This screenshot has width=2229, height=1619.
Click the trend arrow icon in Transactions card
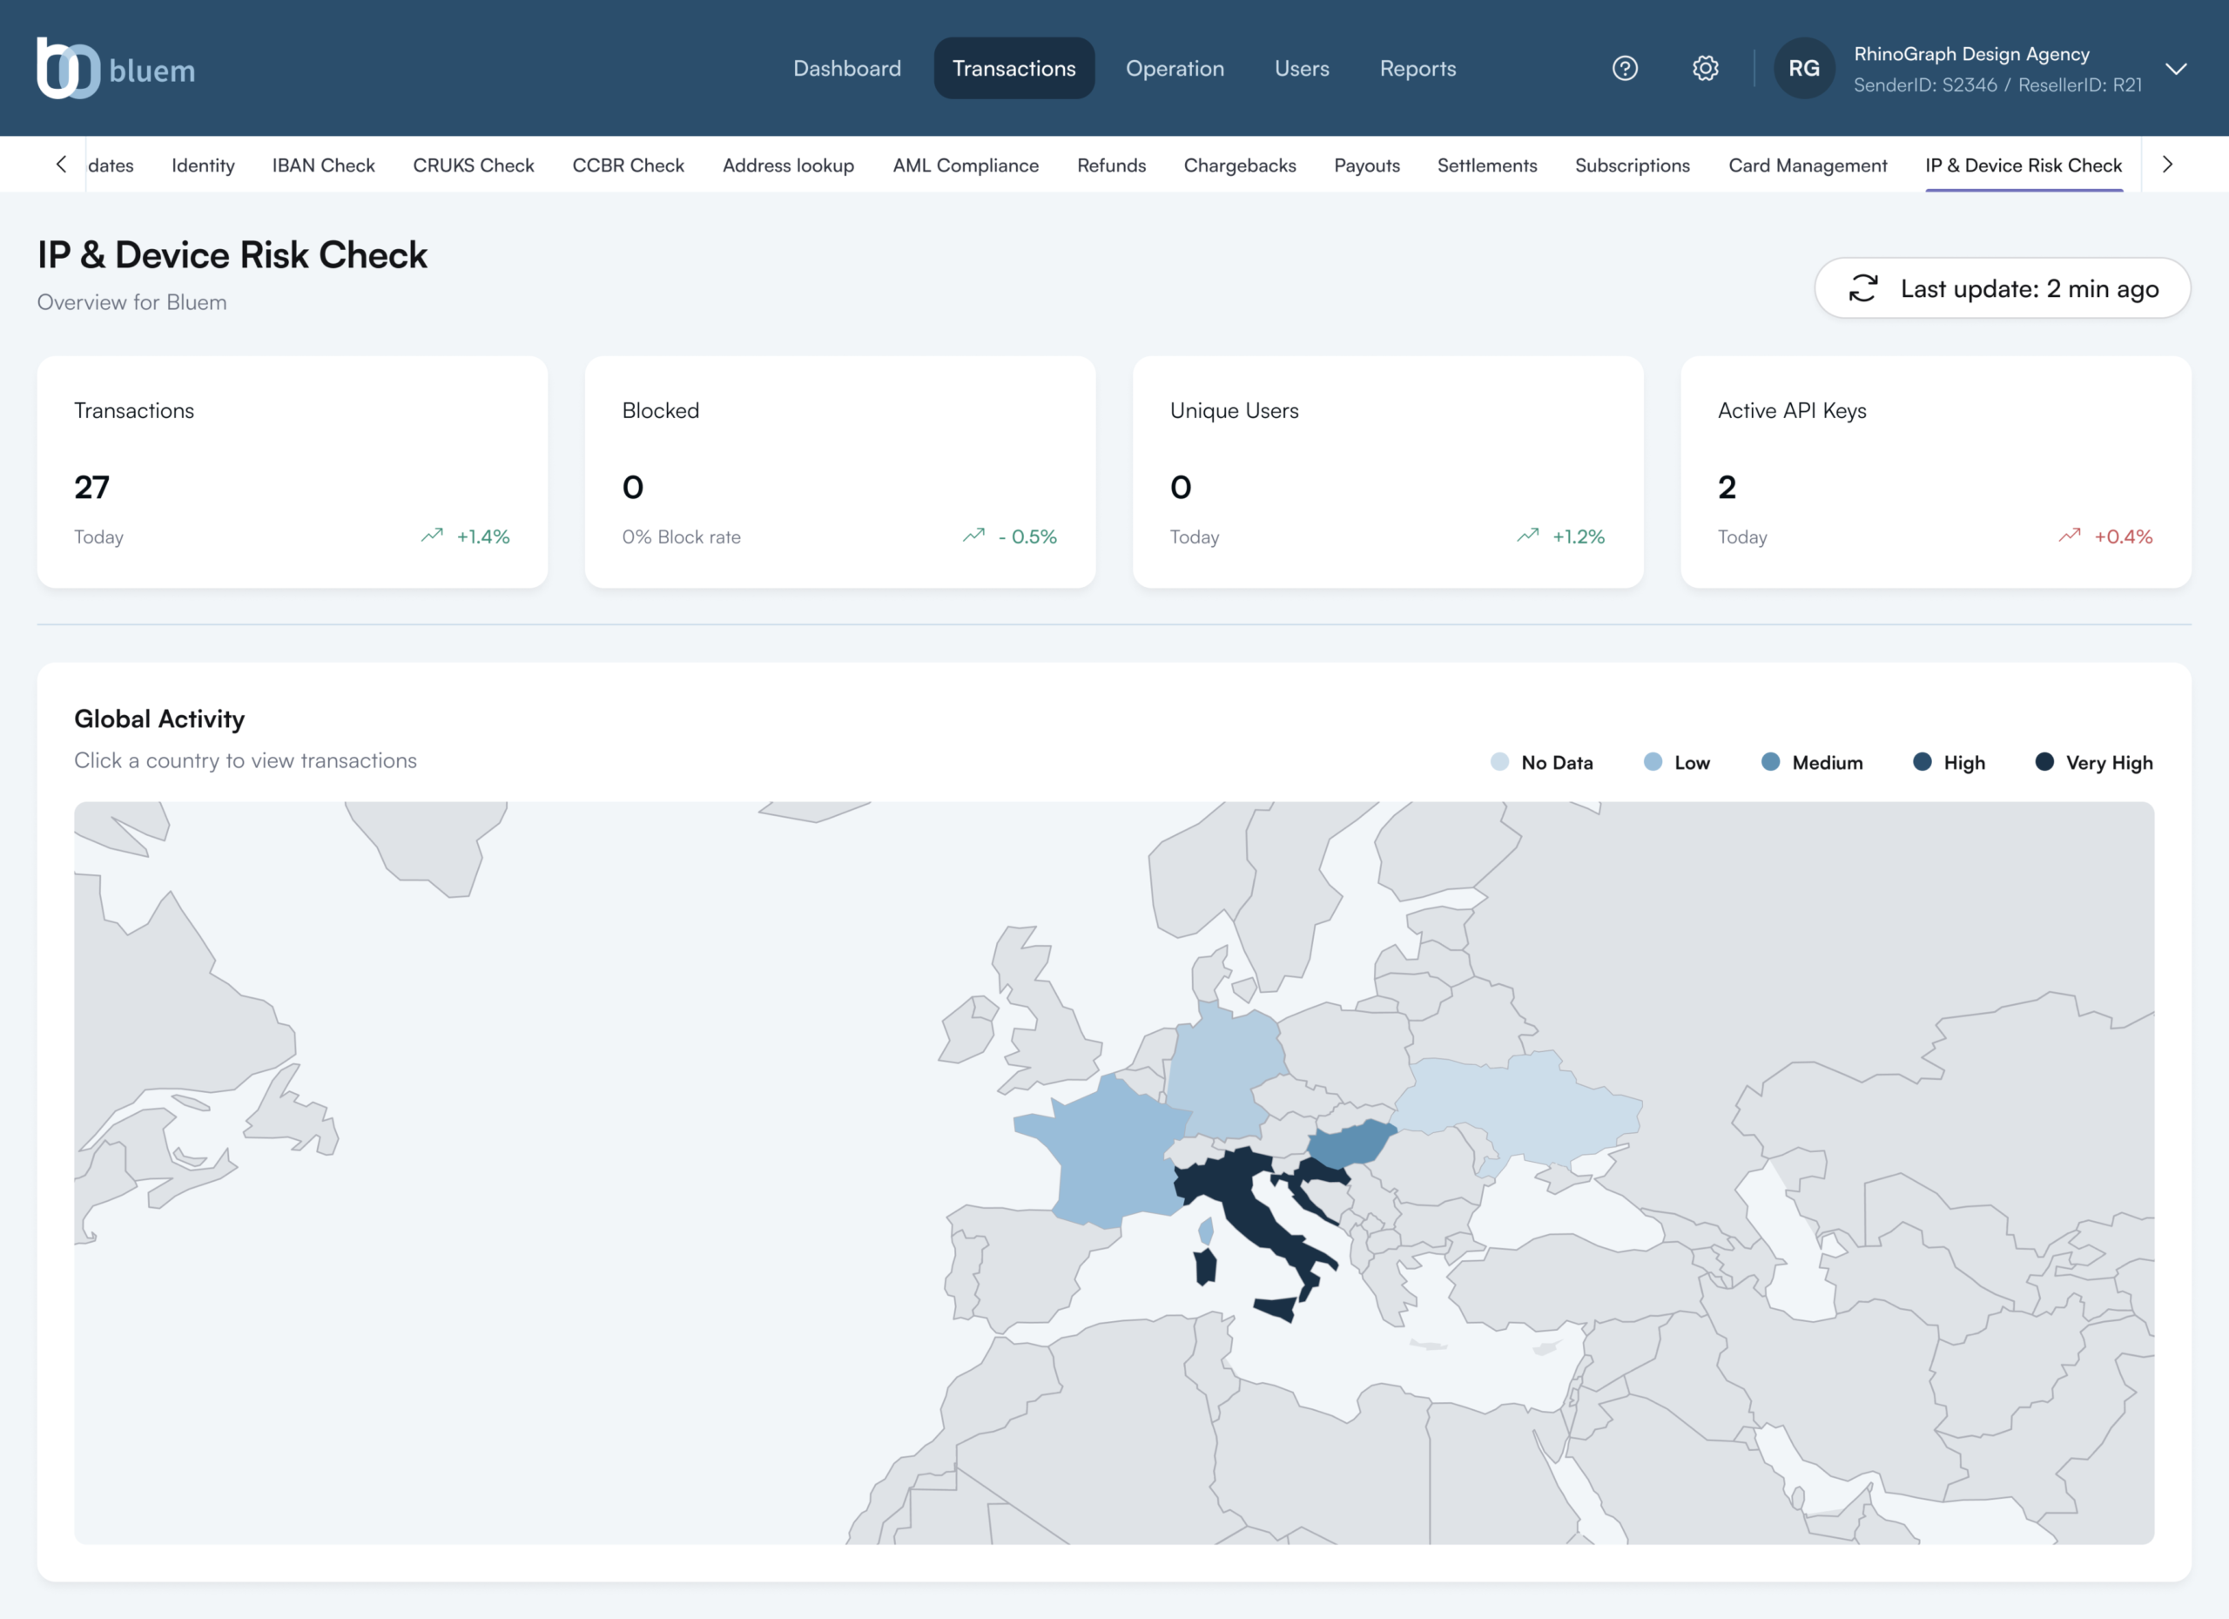tap(433, 536)
